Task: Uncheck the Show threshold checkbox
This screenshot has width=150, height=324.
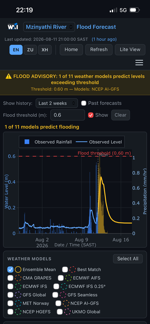Action: coord(91,115)
